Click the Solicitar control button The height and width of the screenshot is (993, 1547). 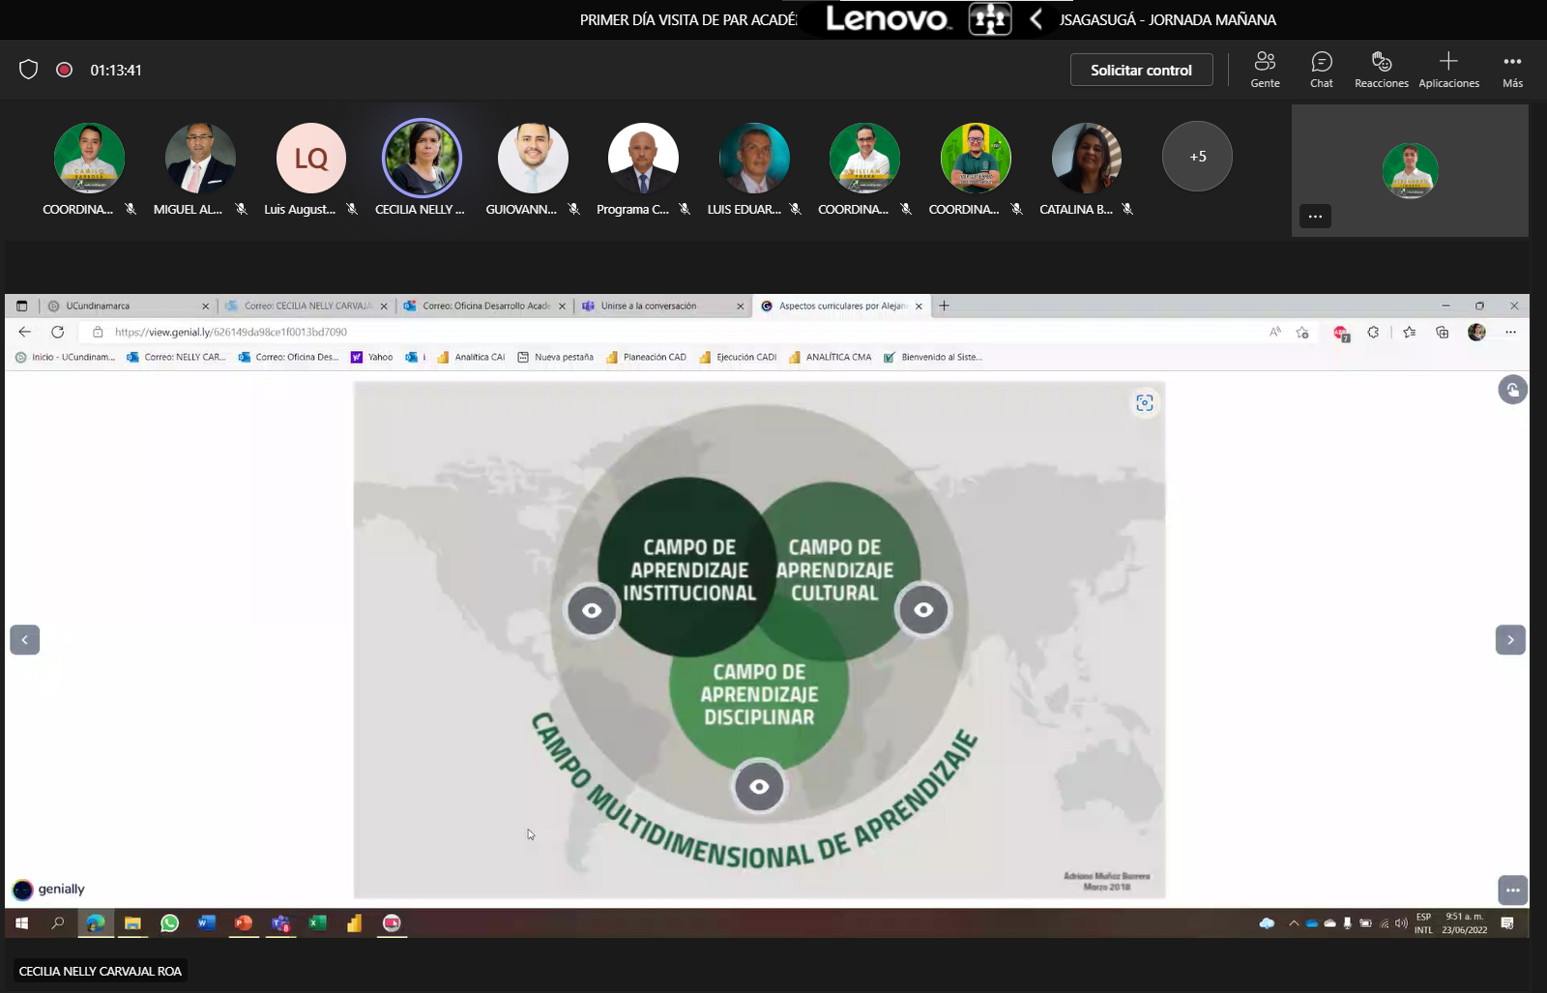tap(1141, 70)
